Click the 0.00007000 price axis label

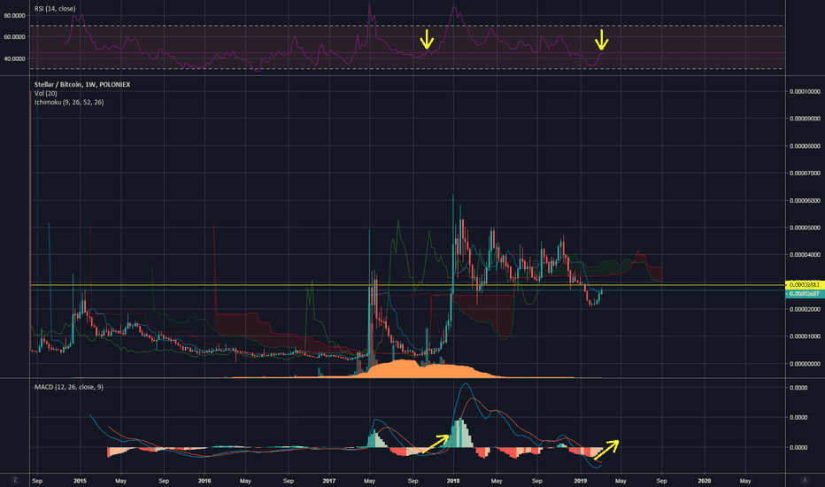(805, 174)
